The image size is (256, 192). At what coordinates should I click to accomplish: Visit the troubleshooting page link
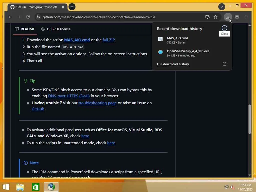point(97,103)
